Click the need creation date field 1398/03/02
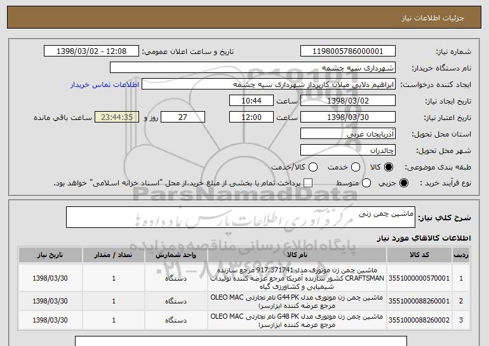This screenshot has width=489, height=346. [x=348, y=101]
